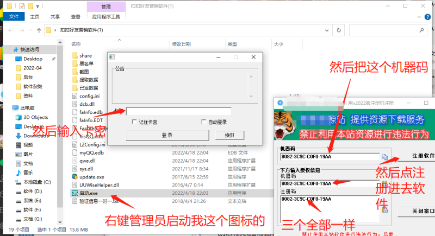Click the config.ini file icon
This screenshot has height=236, width=435.
(x=75, y=96)
